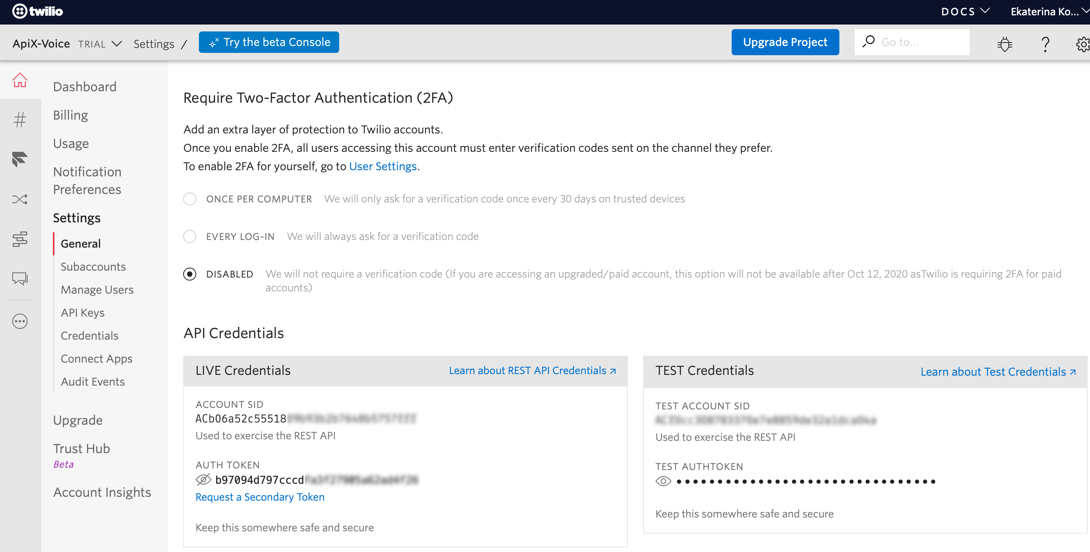Image resolution: width=1090 pixels, height=552 pixels.
Task: Open the Studio flow sidebar icon
Action: (x=20, y=239)
